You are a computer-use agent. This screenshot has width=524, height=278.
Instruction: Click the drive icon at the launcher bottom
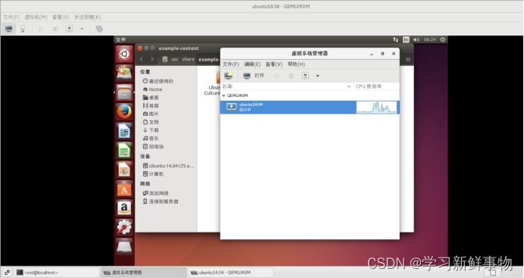124,247
